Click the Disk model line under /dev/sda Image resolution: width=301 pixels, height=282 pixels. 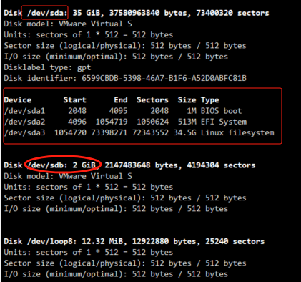[x=68, y=24]
